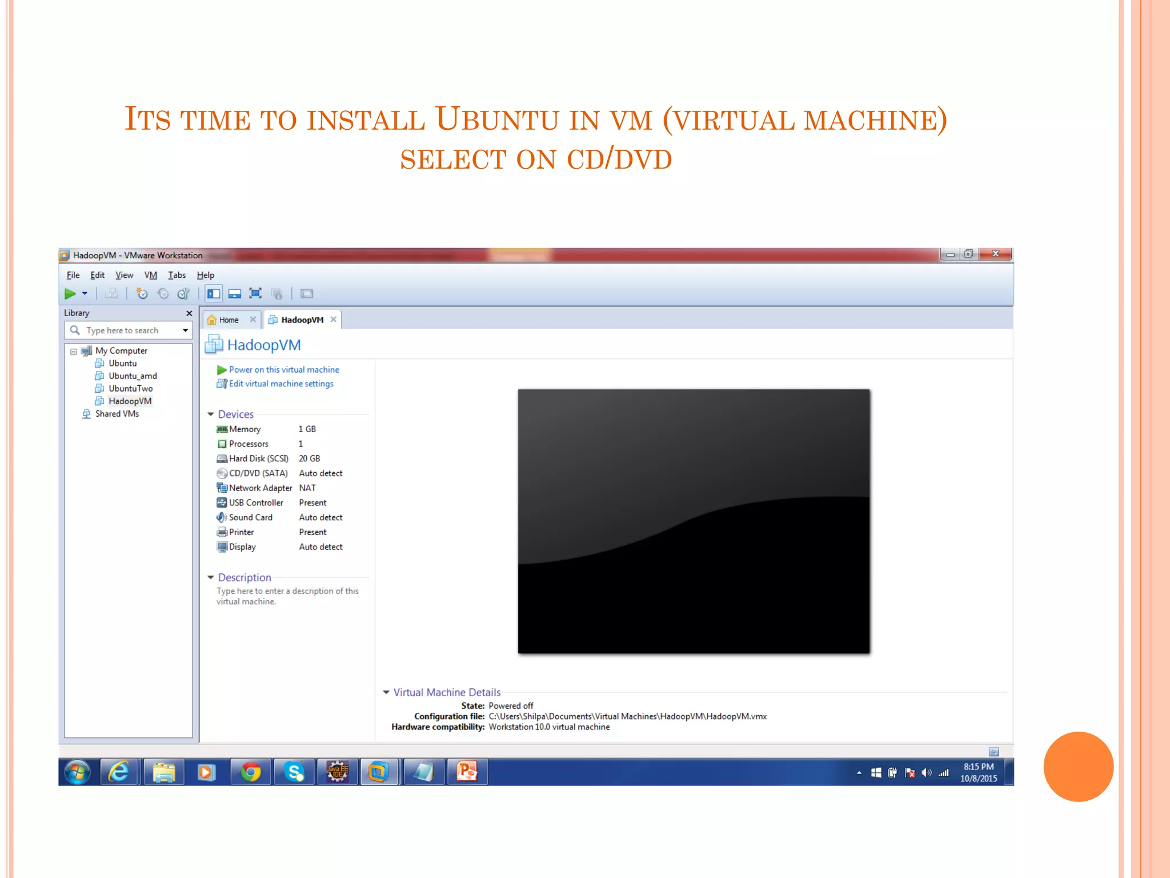Open Internet Explorer from the taskbar
The image size is (1170, 878).
coord(119,772)
